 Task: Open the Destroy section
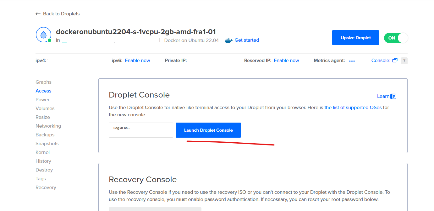(44, 170)
